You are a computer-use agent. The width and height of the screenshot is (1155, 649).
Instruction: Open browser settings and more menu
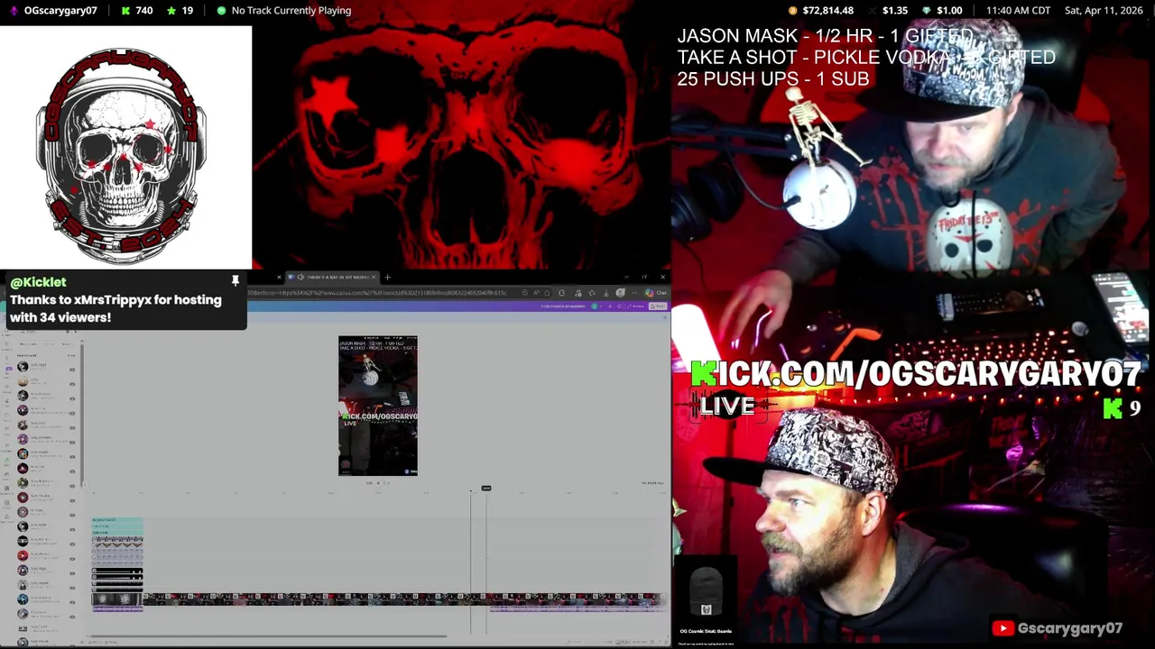[633, 293]
